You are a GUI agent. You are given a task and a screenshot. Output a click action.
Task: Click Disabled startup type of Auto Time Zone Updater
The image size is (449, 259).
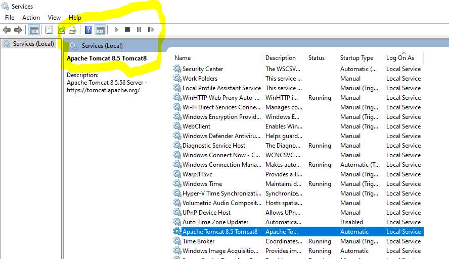point(351,222)
